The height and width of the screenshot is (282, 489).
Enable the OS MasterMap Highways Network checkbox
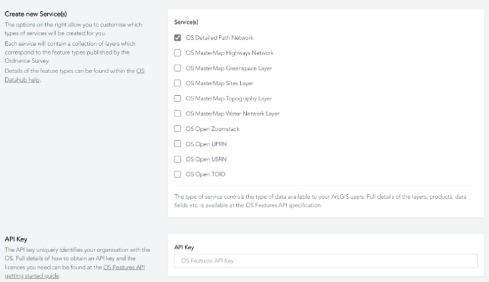point(178,53)
